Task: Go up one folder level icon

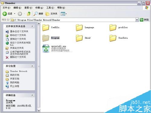Action: 29,14
